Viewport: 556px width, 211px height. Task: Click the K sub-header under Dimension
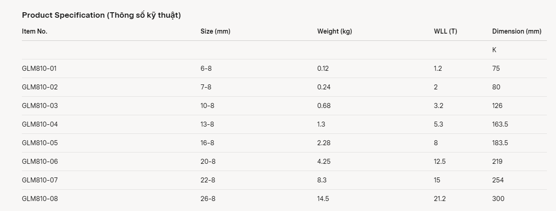click(494, 50)
